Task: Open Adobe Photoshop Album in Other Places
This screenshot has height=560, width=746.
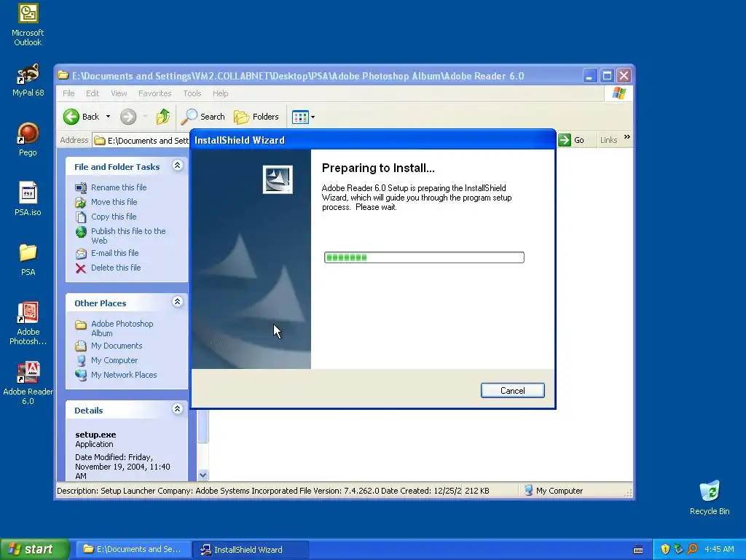Action: click(x=122, y=329)
